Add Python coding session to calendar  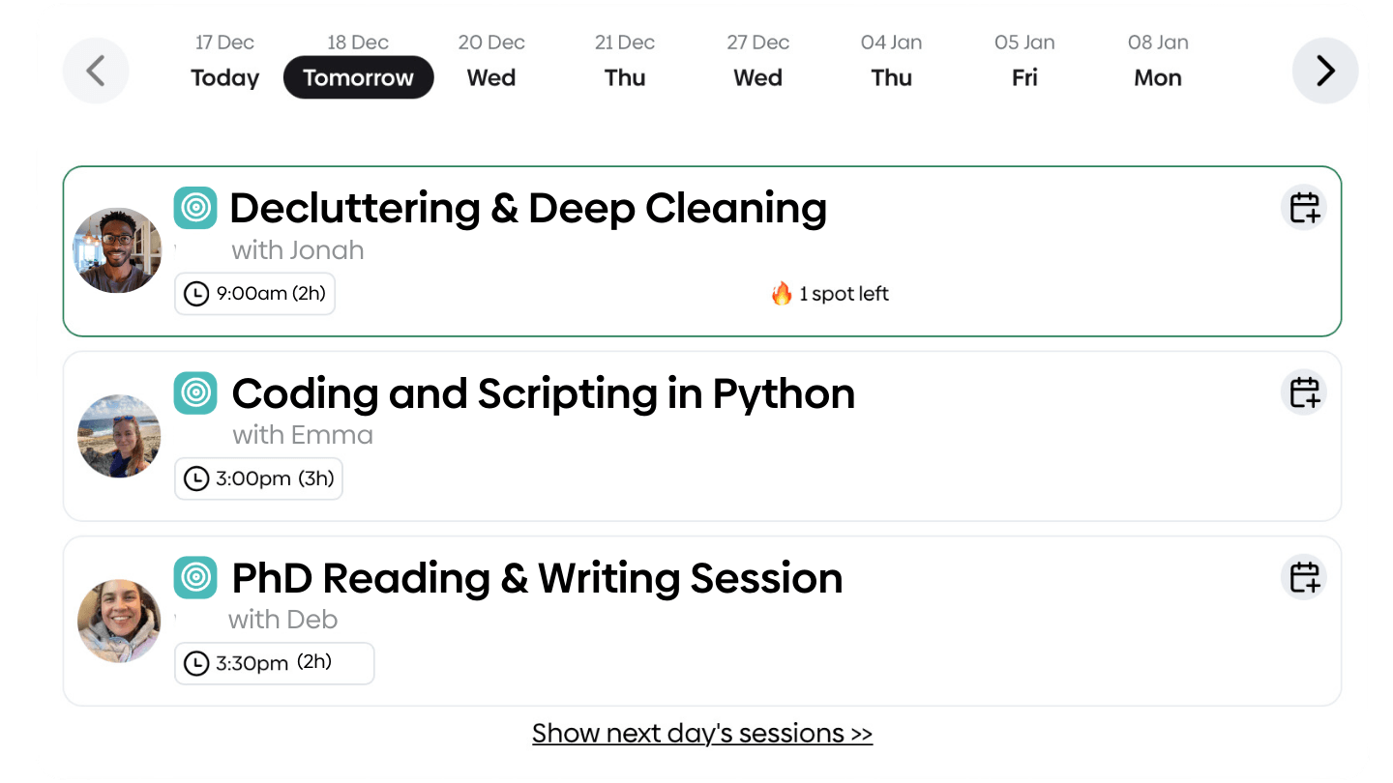pyautogui.click(x=1304, y=392)
